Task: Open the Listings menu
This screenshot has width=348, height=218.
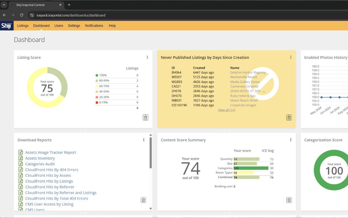Action: point(23,26)
